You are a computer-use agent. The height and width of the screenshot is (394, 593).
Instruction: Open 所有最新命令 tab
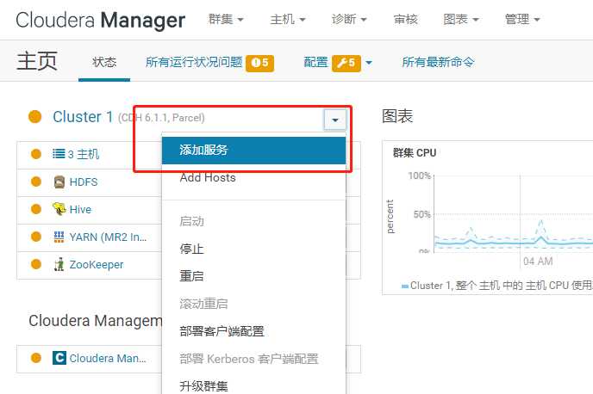coord(438,62)
